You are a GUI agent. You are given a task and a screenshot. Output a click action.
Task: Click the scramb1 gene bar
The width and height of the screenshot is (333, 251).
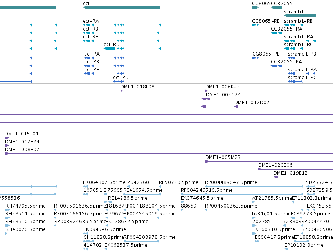point(300,16)
